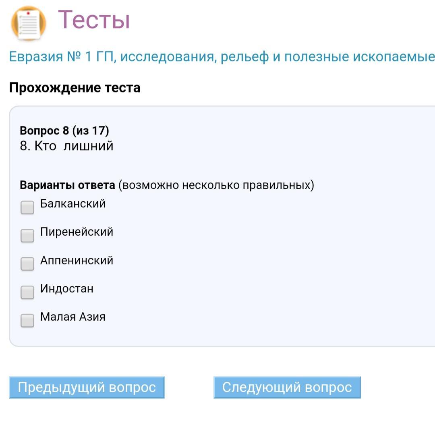The height and width of the screenshot is (435, 435).
Task: Click the Вопрос 8 (из 17) counter
Action: tap(64, 130)
